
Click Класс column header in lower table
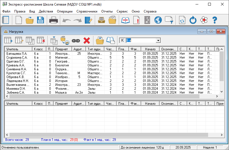point(39,103)
